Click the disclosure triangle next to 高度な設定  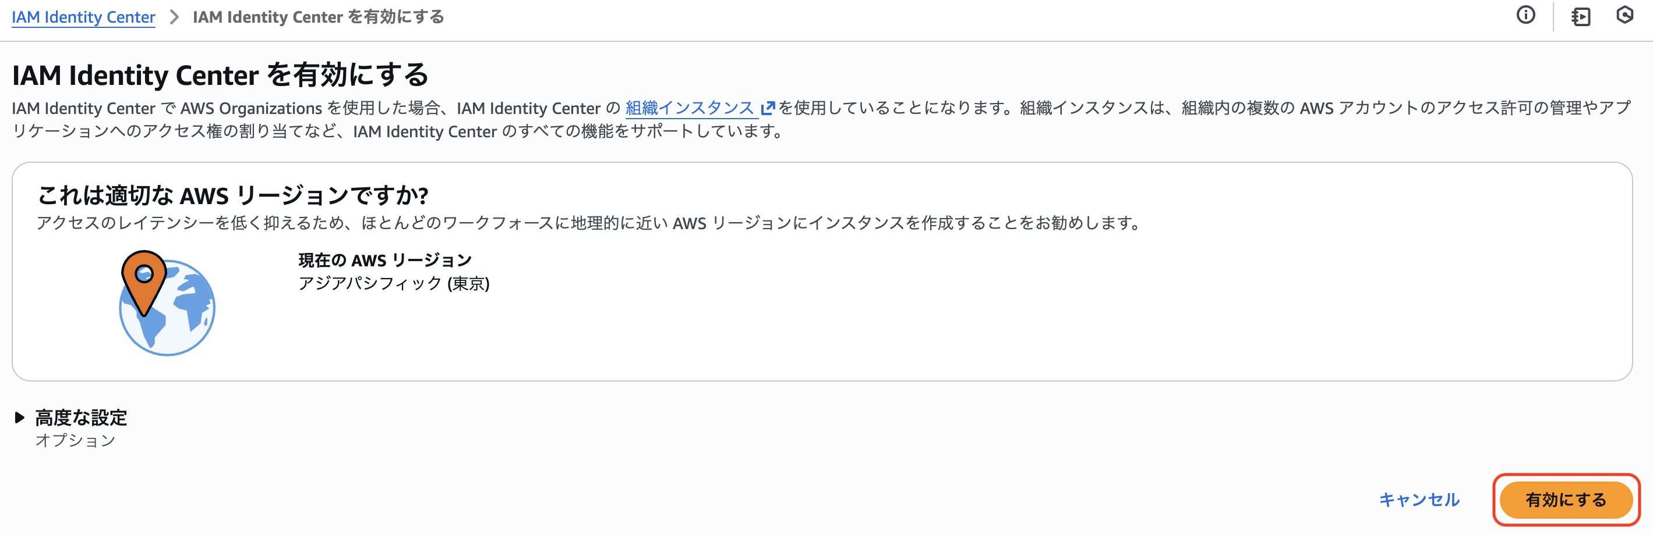click(19, 418)
